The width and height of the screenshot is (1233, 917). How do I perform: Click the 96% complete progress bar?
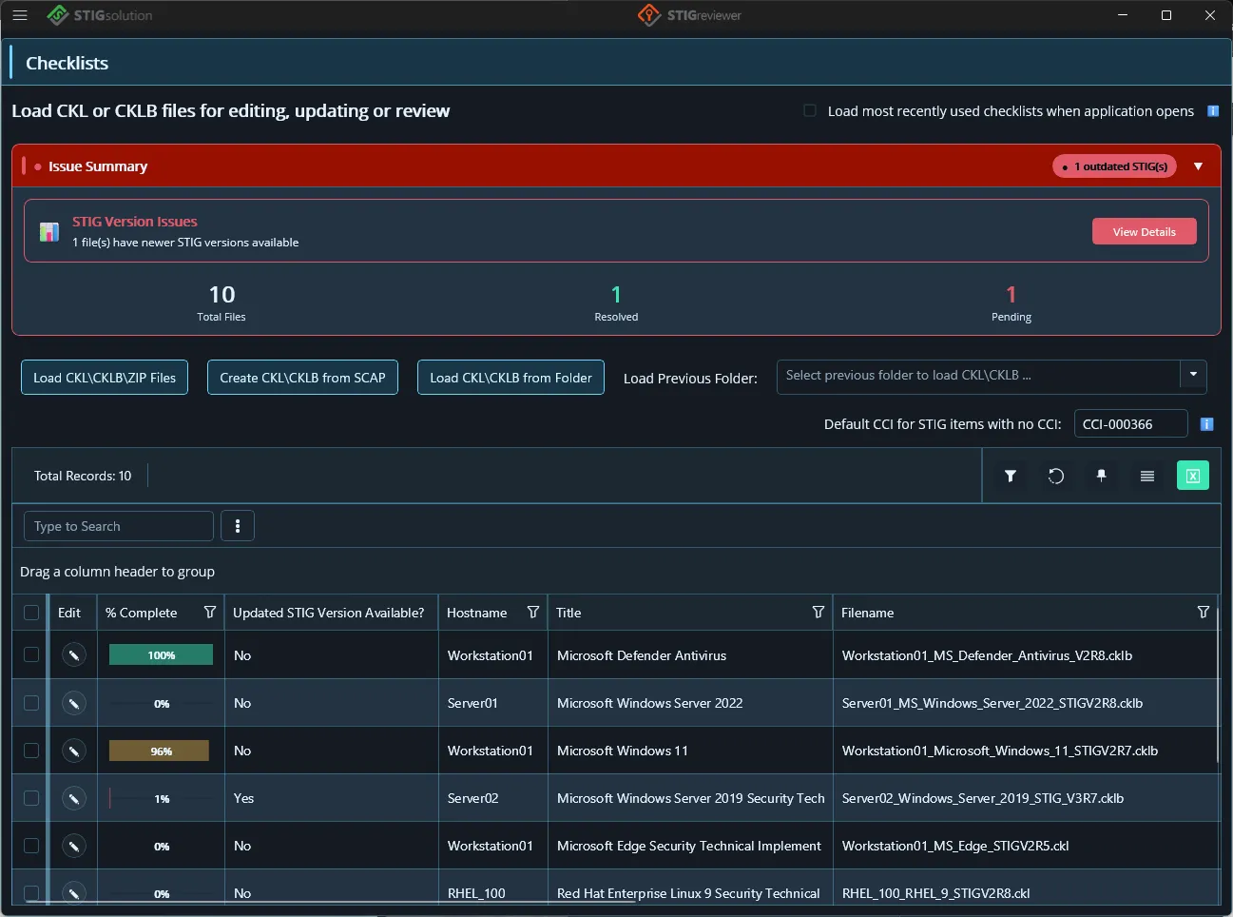pyautogui.click(x=159, y=751)
